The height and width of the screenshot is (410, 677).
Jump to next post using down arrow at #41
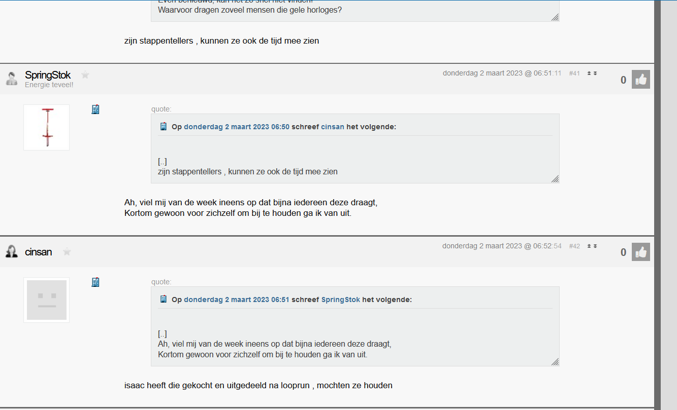pos(595,73)
